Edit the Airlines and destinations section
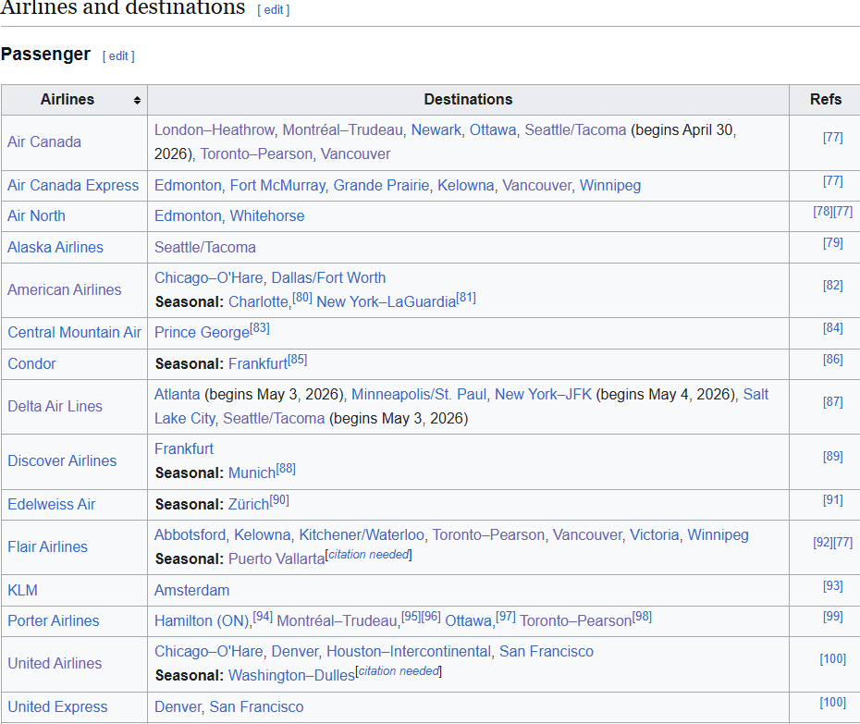This screenshot has width=860, height=724. [273, 10]
